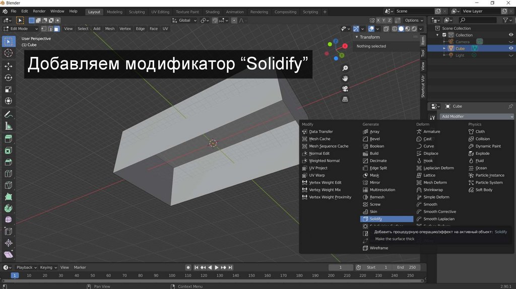
Task: Add a new workspace with plus
Action: 325,12
